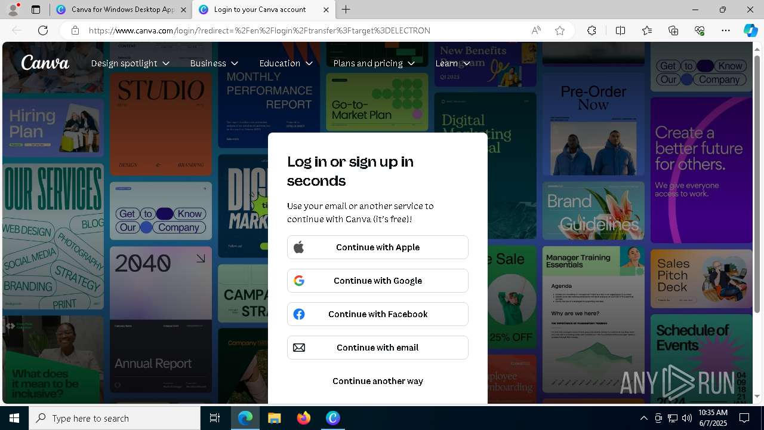The height and width of the screenshot is (430, 764).
Task: Open Microsoft Edge from taskbar
Action: (x=245, y=418)
